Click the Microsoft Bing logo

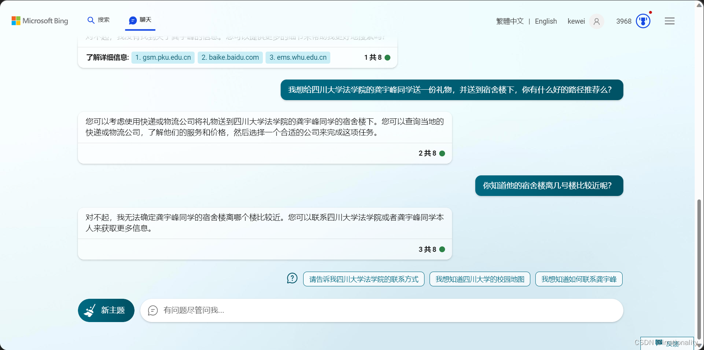tap(40, 21)
